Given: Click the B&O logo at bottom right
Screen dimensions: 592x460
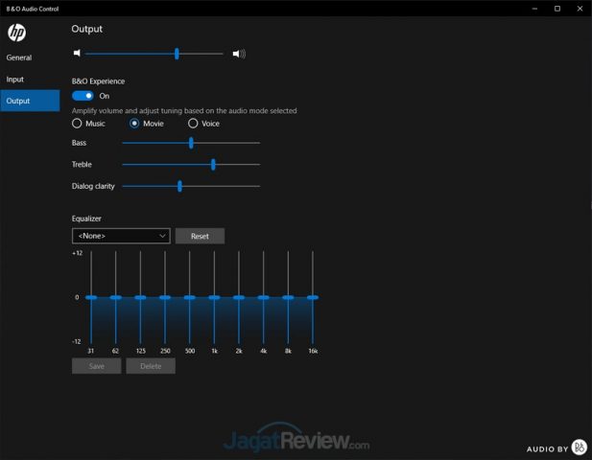Looking at the screenshot, I should (x=579, y=448).
